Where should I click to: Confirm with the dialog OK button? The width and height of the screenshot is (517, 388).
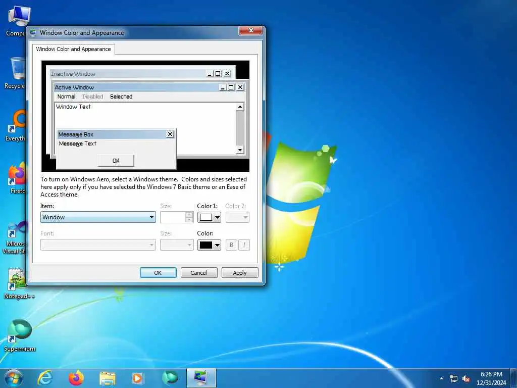pos(158,273)
